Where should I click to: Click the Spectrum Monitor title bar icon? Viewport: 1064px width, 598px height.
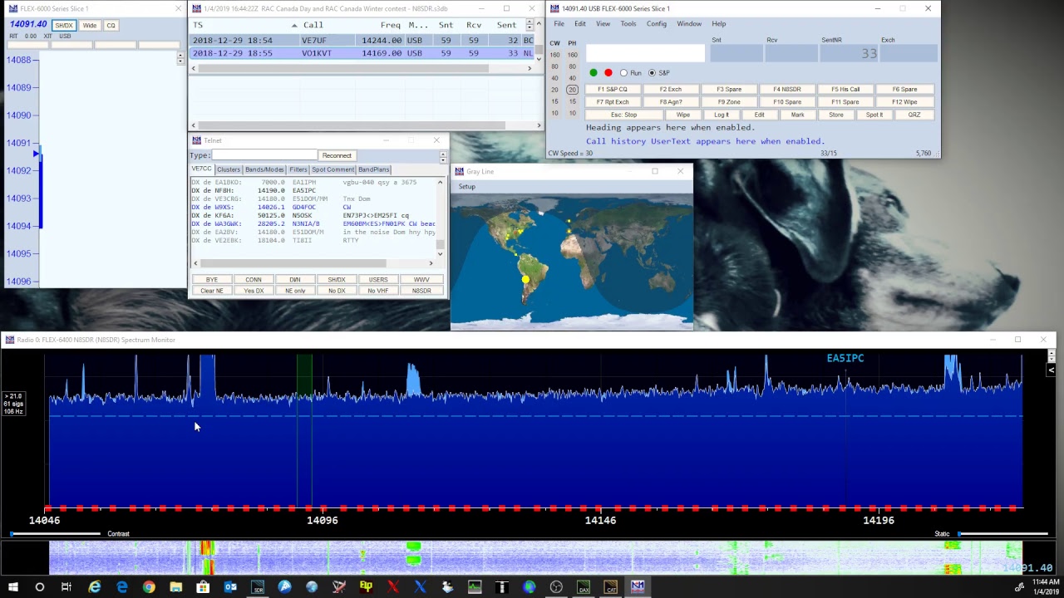pos(9,340)
